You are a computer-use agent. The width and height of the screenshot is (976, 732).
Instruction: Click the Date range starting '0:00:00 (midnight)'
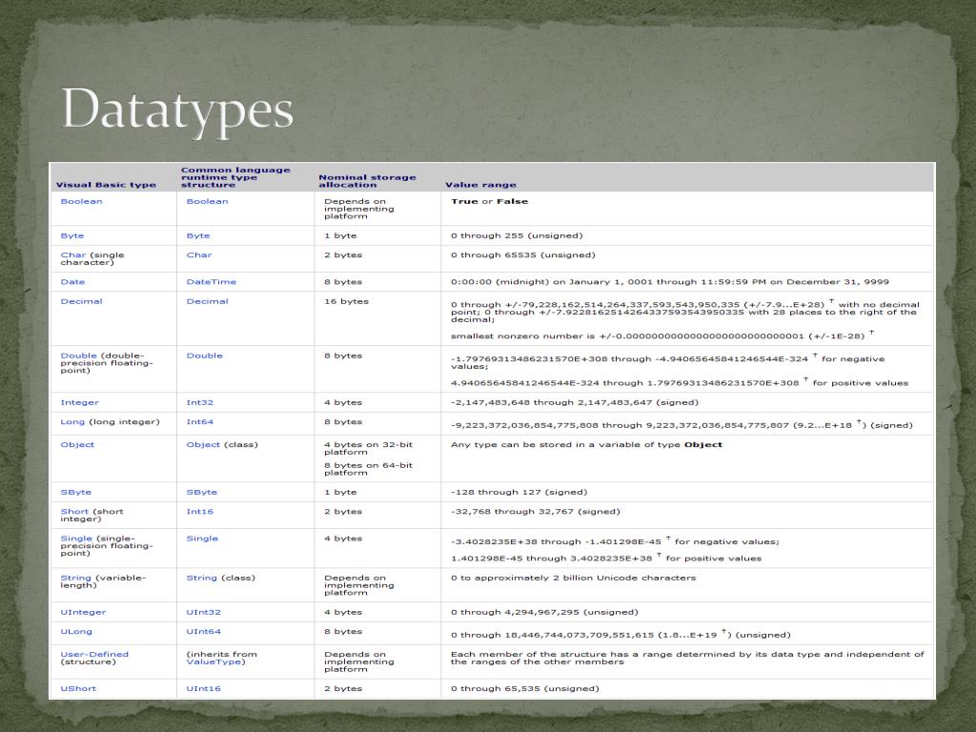point(670,282)
